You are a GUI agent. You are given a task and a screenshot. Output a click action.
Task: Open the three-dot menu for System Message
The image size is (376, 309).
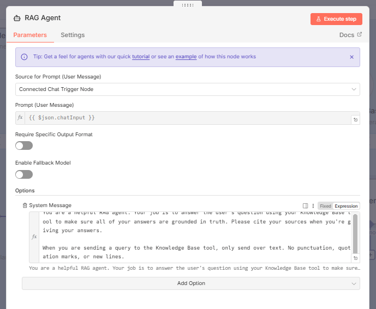click(x=313, y=206)
